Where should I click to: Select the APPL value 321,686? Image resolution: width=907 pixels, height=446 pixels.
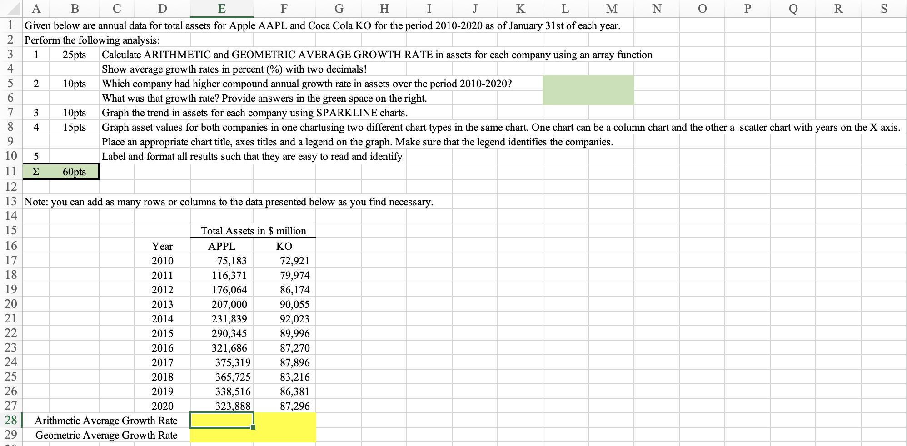[222, 347]
